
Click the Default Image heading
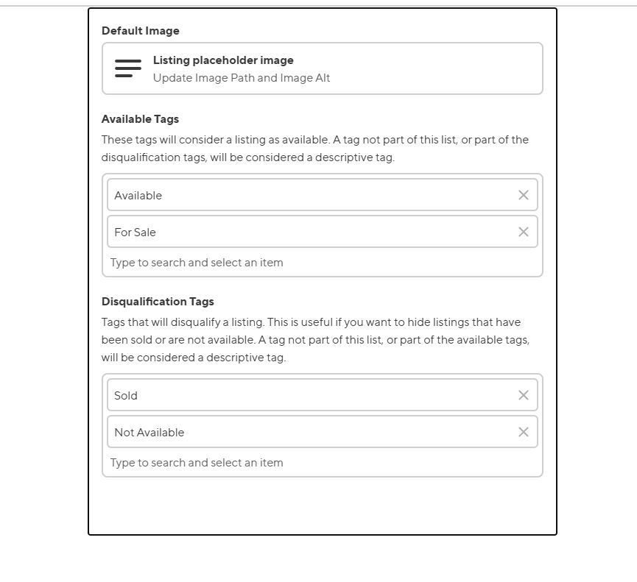click(x=141, y=31)
